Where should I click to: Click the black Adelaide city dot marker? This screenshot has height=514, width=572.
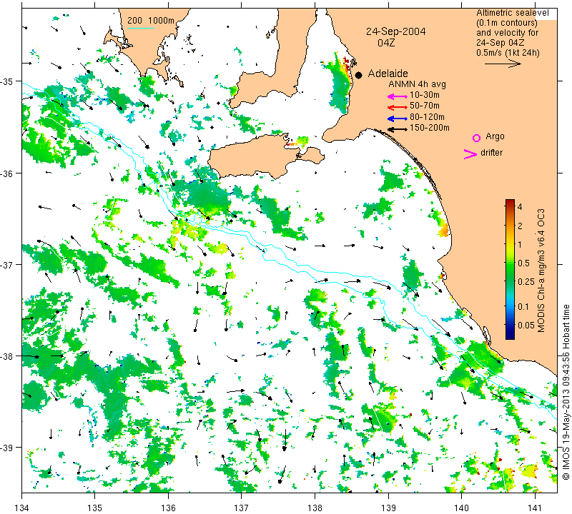(x=359, y=75)
